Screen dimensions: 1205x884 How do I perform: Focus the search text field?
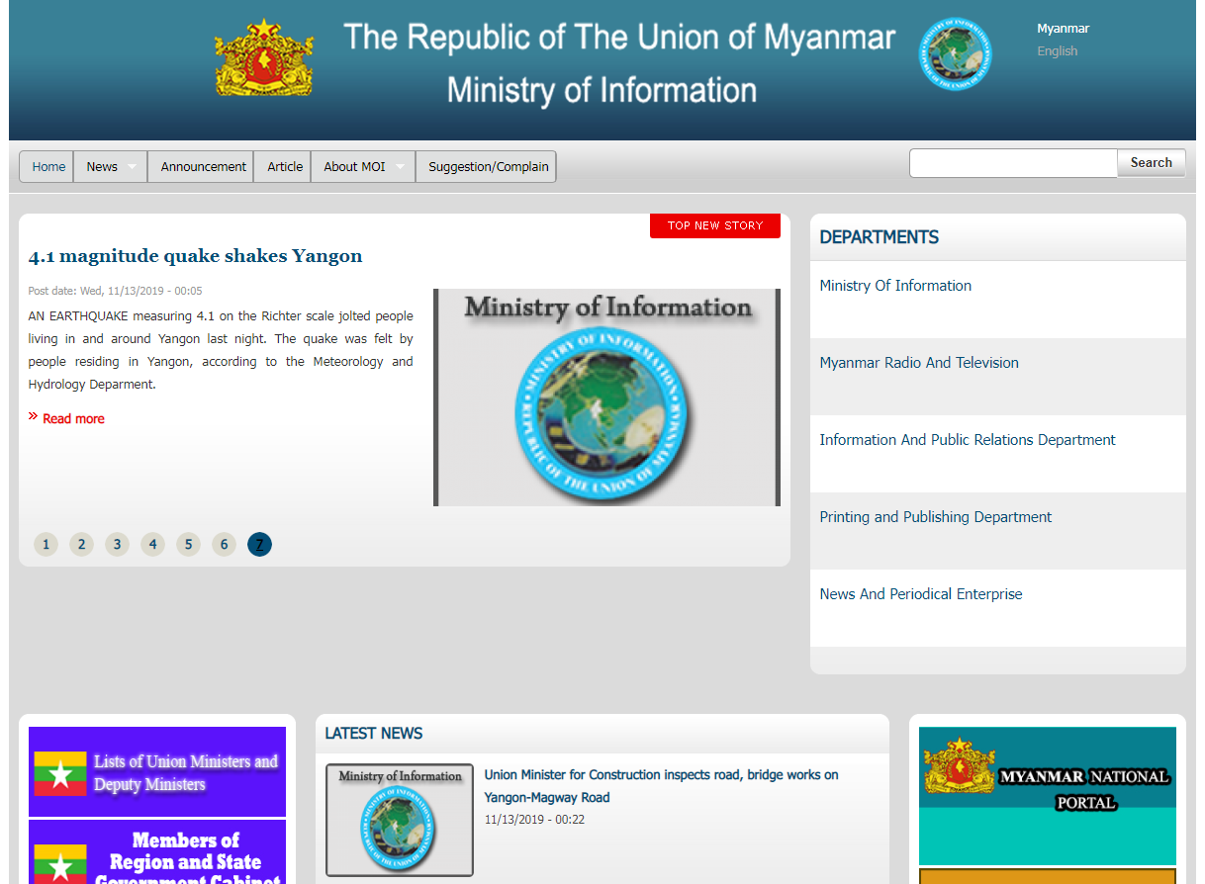click(1013, 163)
